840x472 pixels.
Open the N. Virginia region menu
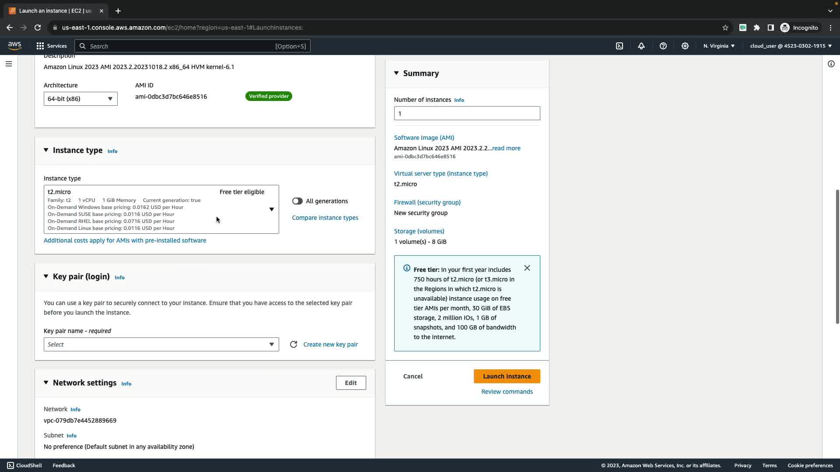(719, 46)
